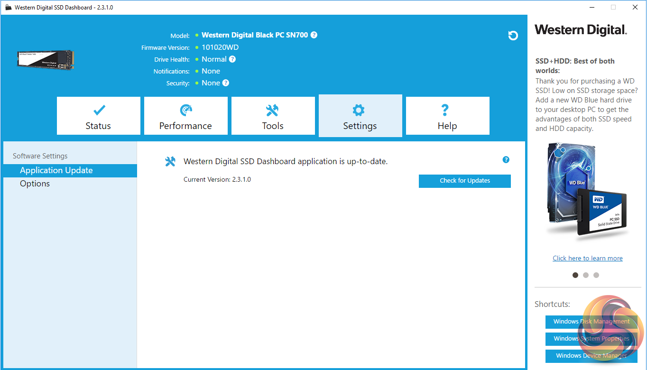
Task: Click help icon next to Drive Health
Action: point(232,59)
